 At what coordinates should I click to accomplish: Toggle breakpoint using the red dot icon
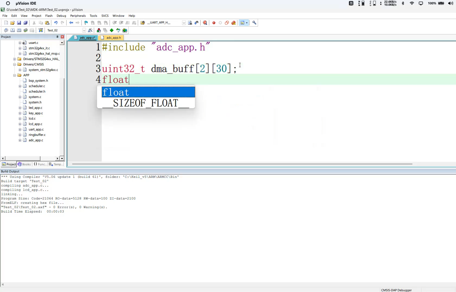pos(214,23)
